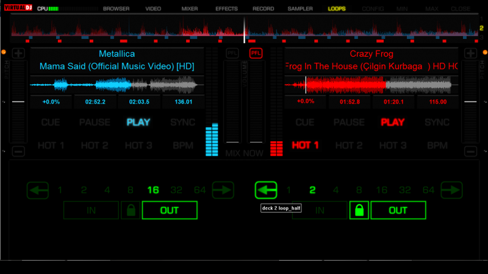Double deck 1 loop with right arrow
This screenshot has height=274, width=488.
tap(223, 190)
